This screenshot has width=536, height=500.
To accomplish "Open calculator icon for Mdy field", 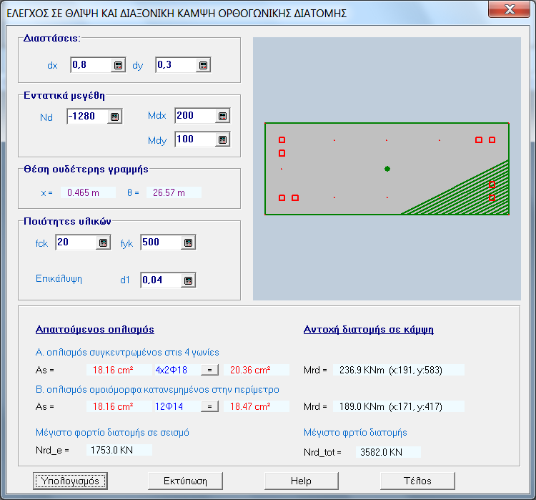I will coord(222,139).
